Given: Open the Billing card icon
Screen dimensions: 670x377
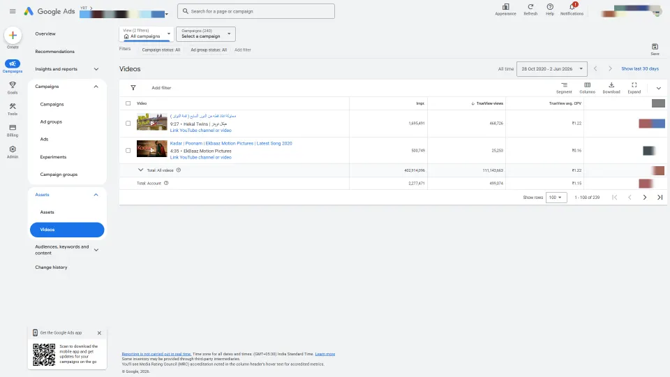Looking at the screenshot, I should [13, 127].
